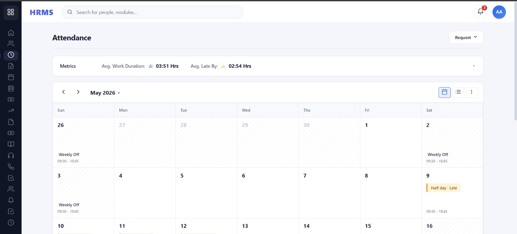Image resolution: width=517 pixels, height=234 pixels.
Task: Click the notifications bell with badge
Action: point(480,12)
